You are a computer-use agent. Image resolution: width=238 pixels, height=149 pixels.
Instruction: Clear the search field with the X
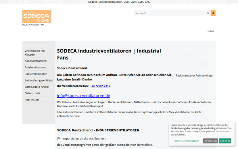click(x=208, y=13)
